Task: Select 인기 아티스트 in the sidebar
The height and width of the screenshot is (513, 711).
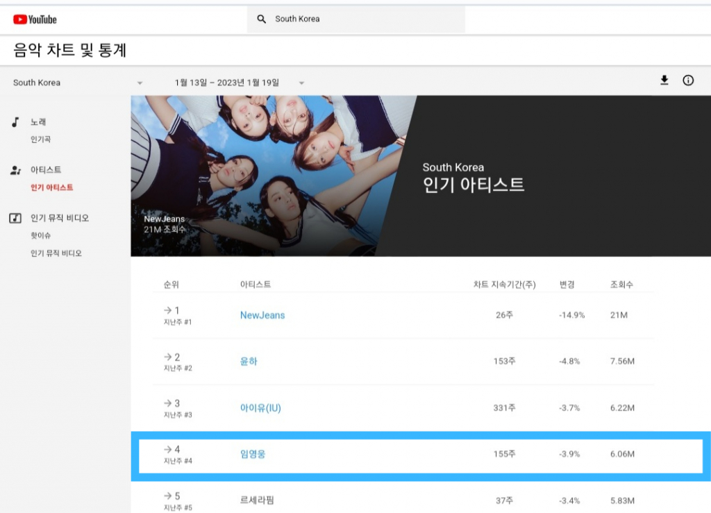Action: tap(51, 187)
